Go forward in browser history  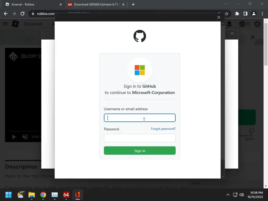[14, 14]
